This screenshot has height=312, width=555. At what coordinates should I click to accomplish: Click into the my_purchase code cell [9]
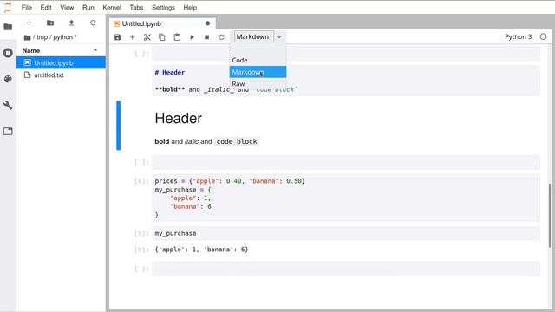coord(346,233)
